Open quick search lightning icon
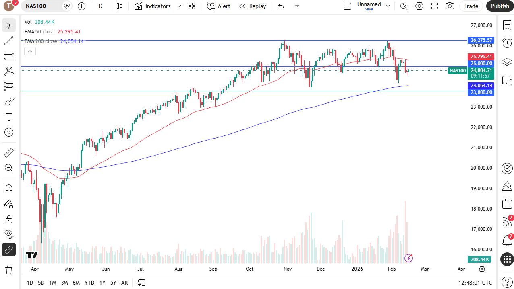The height and width of the screenshot is (289, 514). (404, 6)
